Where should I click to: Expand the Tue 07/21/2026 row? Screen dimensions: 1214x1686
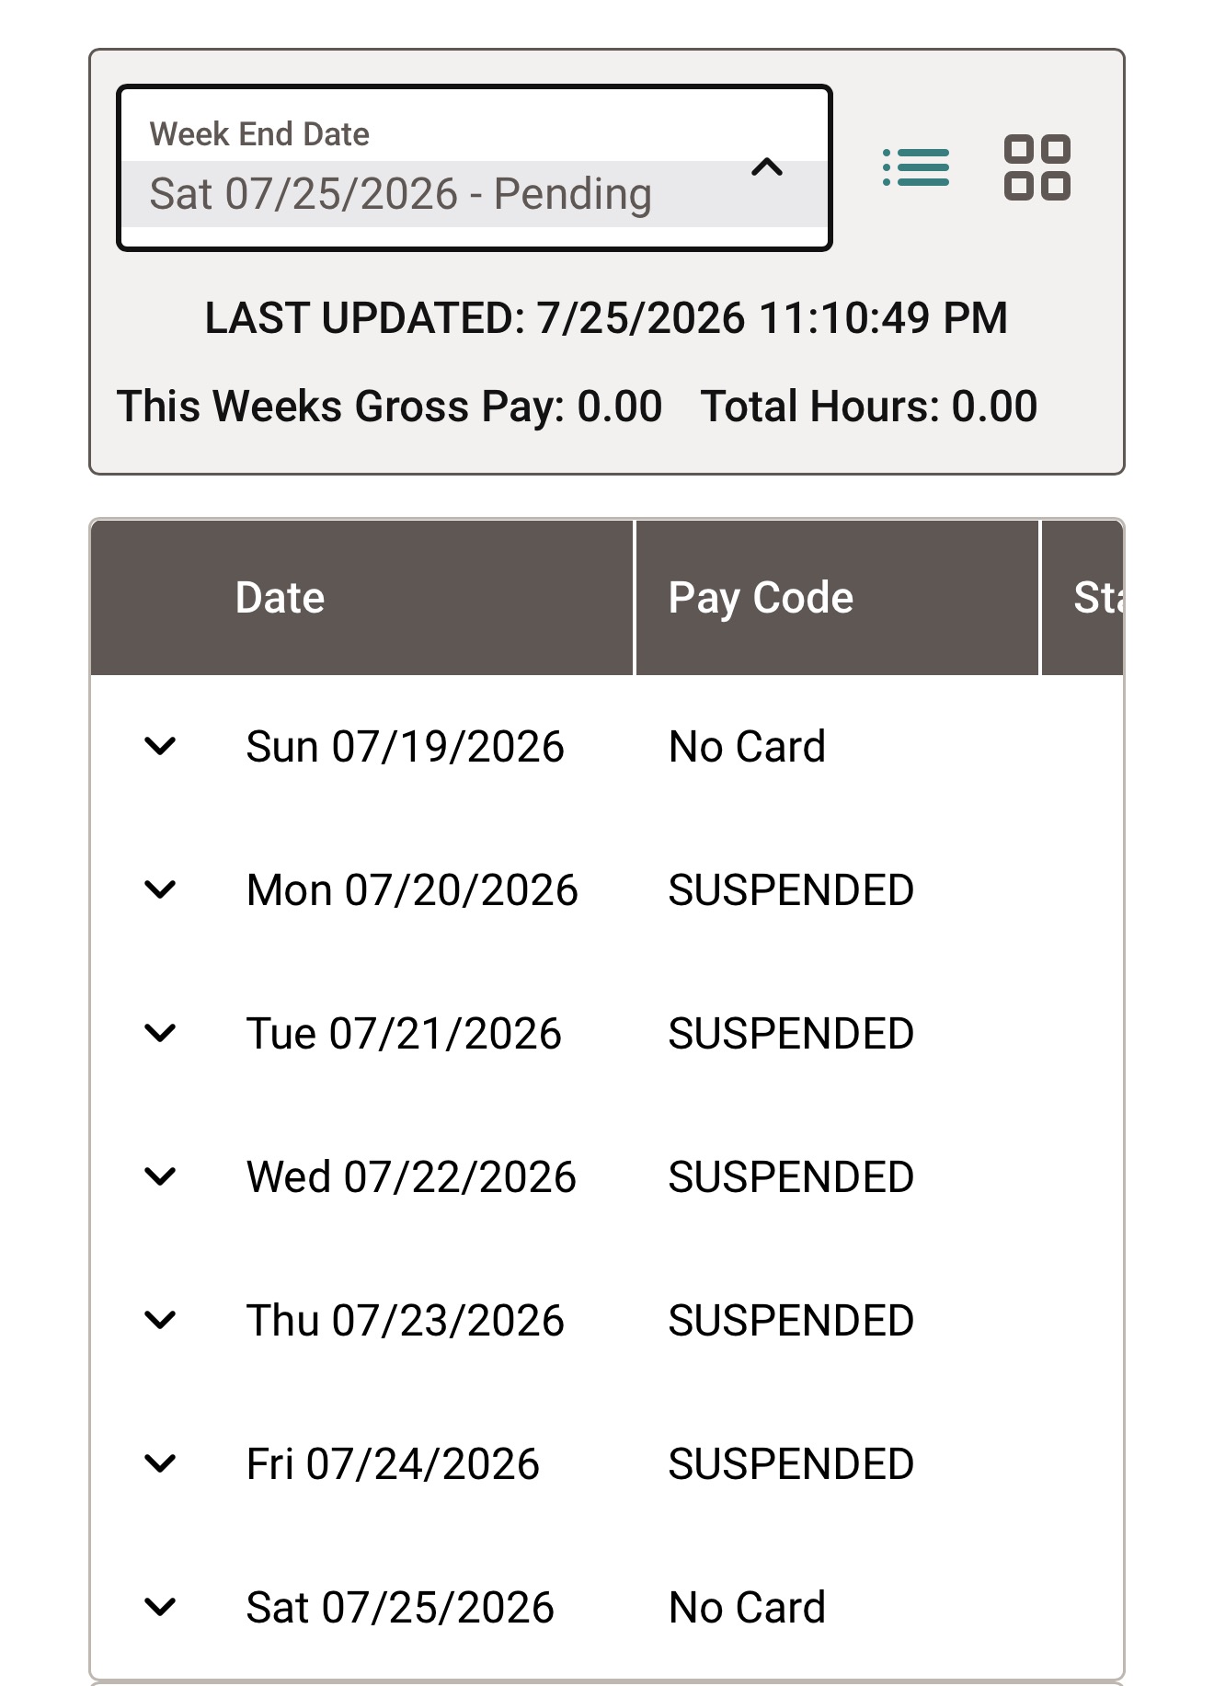(x=160, y=1033)
